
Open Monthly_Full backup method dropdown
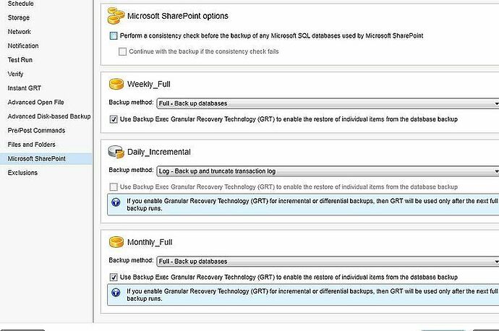click(327, 261)
